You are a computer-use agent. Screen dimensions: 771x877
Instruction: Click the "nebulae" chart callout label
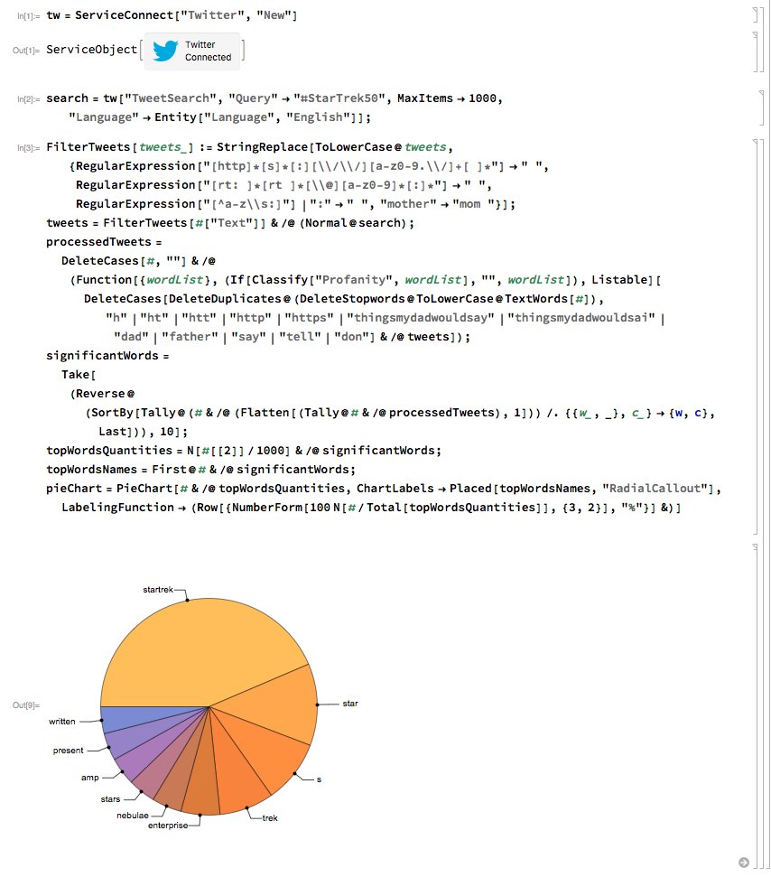pos(133,816)
